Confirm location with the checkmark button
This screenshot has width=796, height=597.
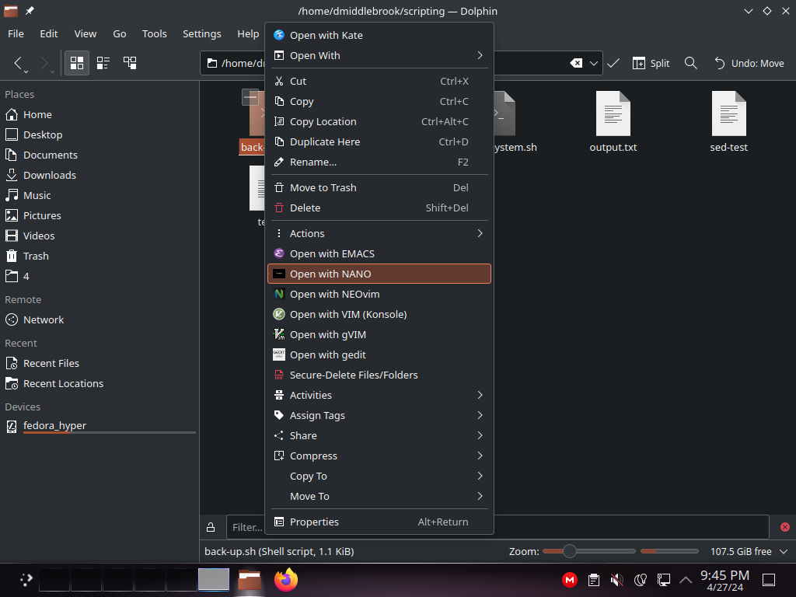pos(613,63)
